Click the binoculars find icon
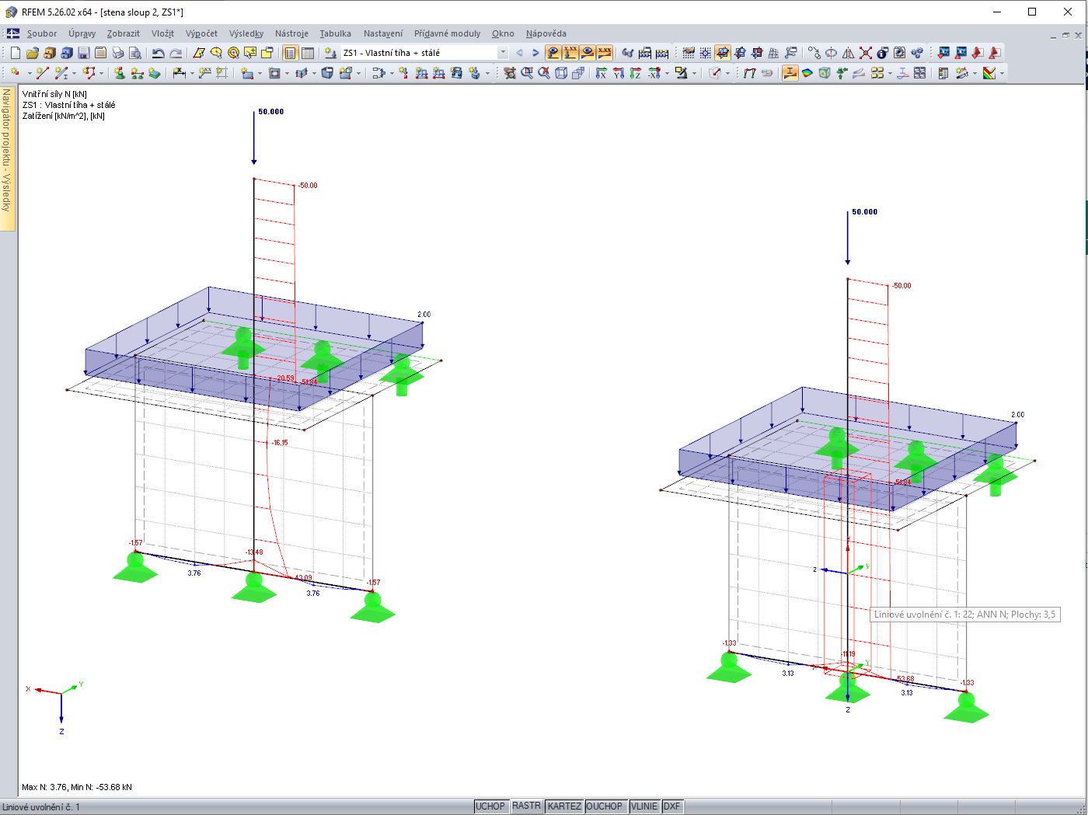This screenshot has height=815, width=1088. coord(628,53)
